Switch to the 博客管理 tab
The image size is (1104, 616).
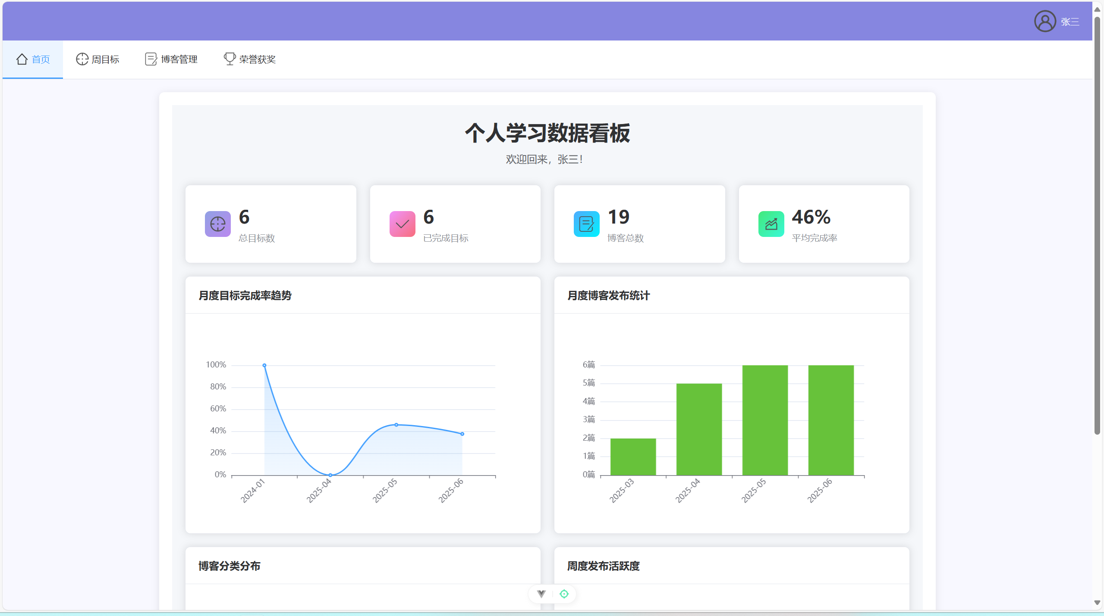[179, 59]
